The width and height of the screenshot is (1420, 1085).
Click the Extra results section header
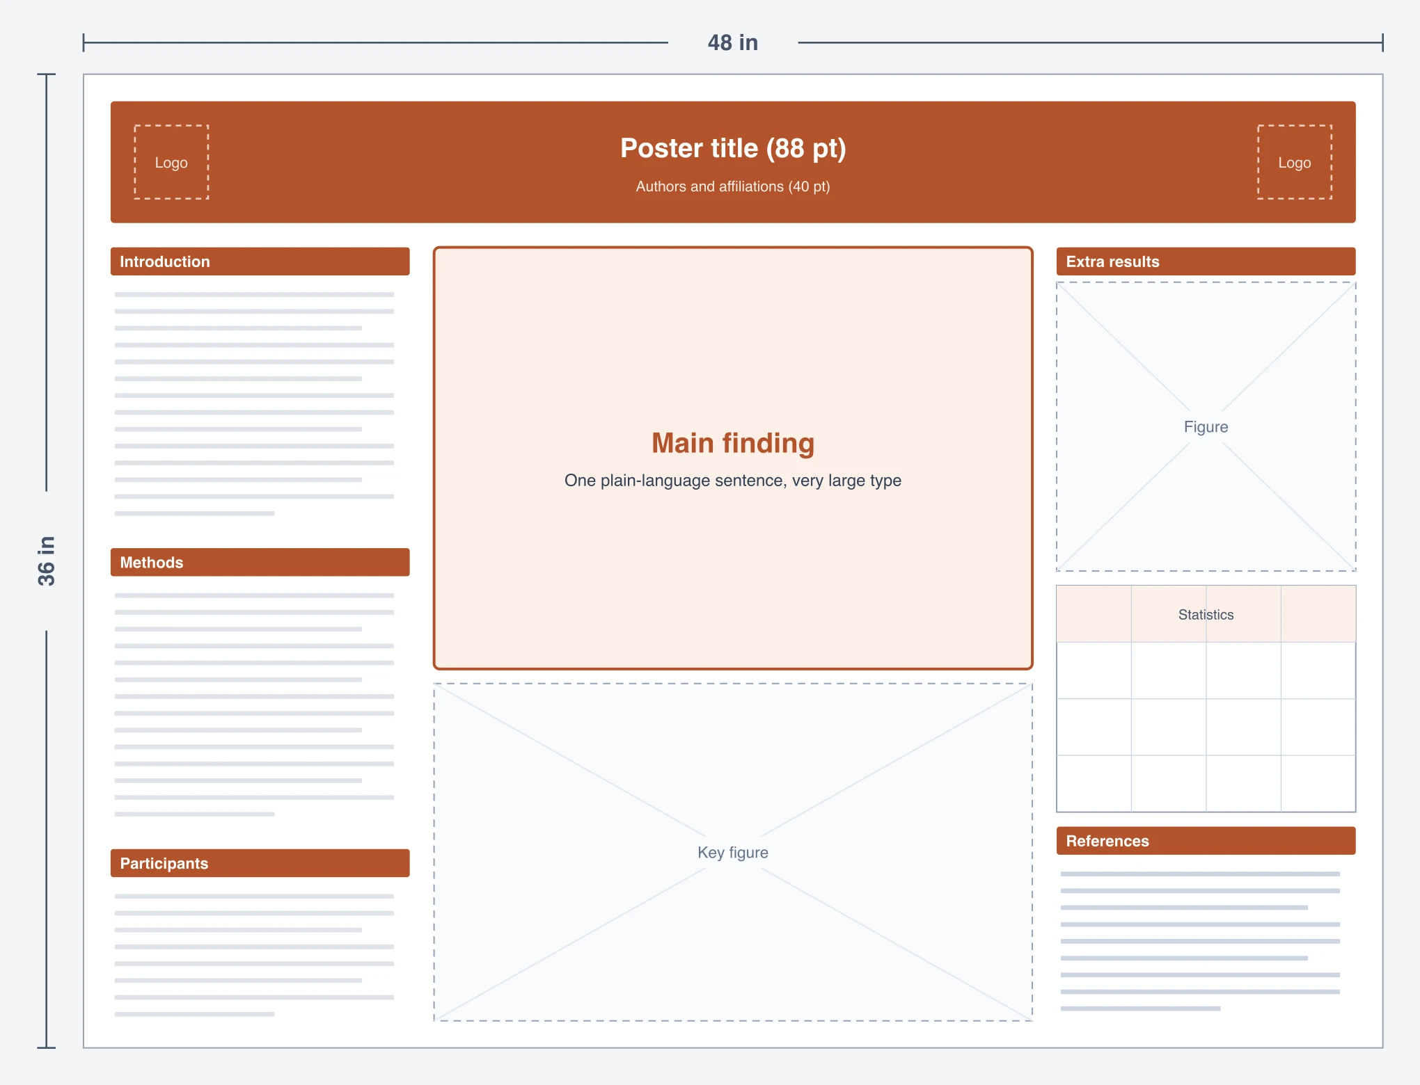click(x=1206, y=262)
